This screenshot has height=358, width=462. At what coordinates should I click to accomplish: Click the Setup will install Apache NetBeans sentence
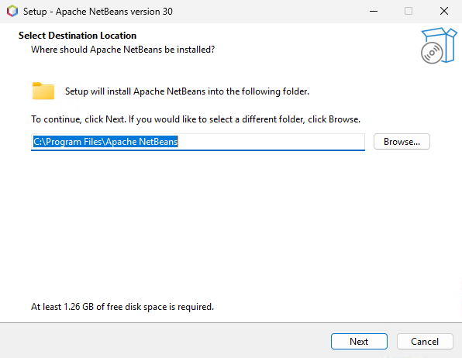pyautogui.click(x=187, y=91)
